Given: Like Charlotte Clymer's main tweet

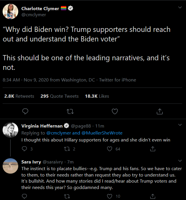Looking at the screenshot, I should 115,111.
